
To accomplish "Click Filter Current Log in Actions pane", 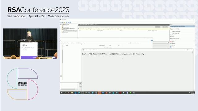I will (175, 33).
